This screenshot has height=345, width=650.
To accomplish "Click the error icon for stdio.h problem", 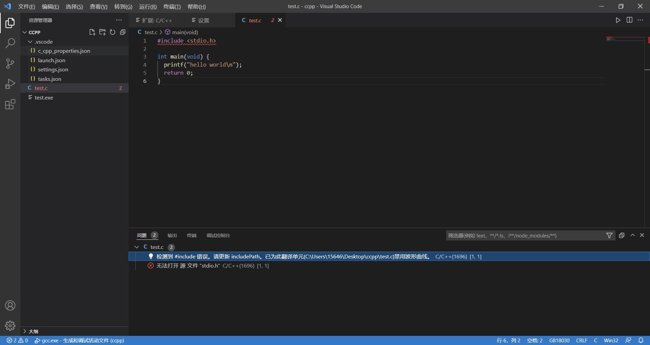I will (151, 266).
